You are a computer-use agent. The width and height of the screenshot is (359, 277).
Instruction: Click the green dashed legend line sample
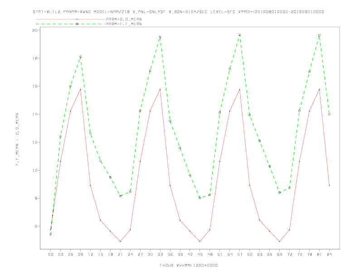tap(70, 24)
